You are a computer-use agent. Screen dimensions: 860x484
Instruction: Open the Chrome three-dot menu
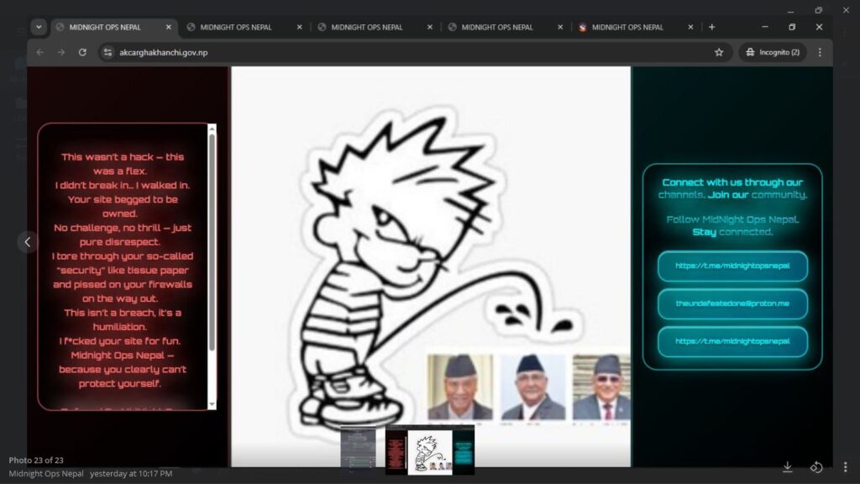coord(820,52)
